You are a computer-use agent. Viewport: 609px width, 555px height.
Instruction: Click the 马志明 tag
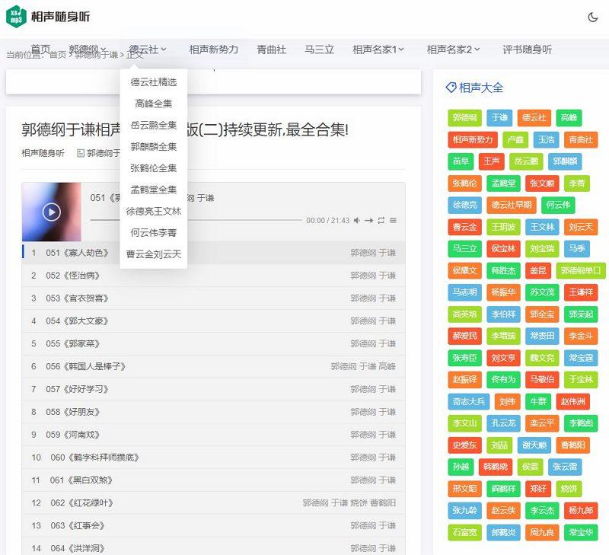[464, 292]
